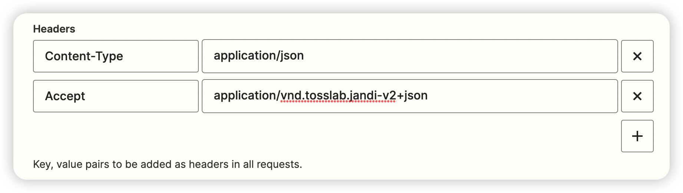Place cursor on the word Accept
Image resolution: width=683 pixels, height=193 pixels.
point(65,96)
